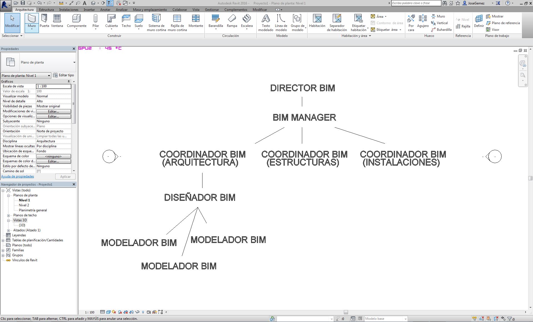Viewport: 533px width, 322px height.
Task: Activate the Texto modelado tool
Action: pyautogui.click(x=266, y=23)
